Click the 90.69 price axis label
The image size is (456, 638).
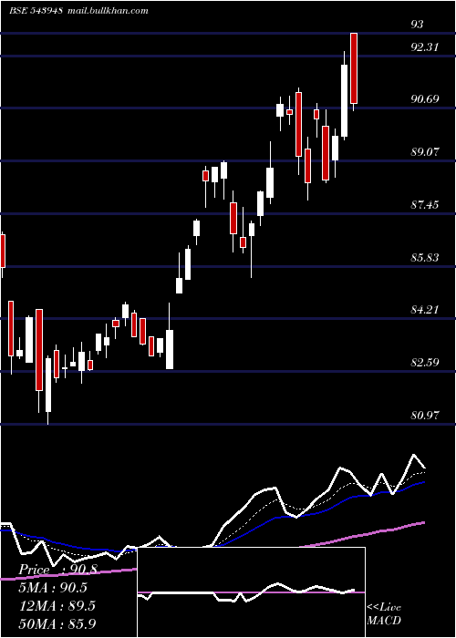point(425,99)
